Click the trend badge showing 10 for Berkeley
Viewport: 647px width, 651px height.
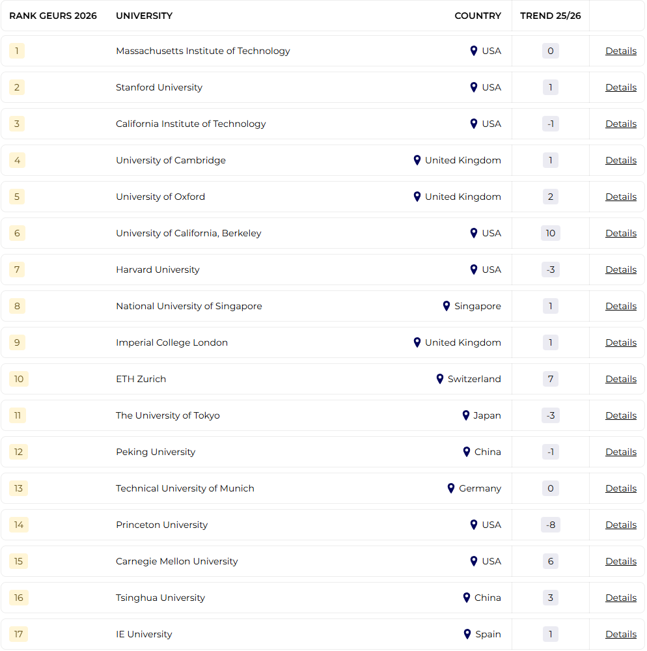click(550, 233)
